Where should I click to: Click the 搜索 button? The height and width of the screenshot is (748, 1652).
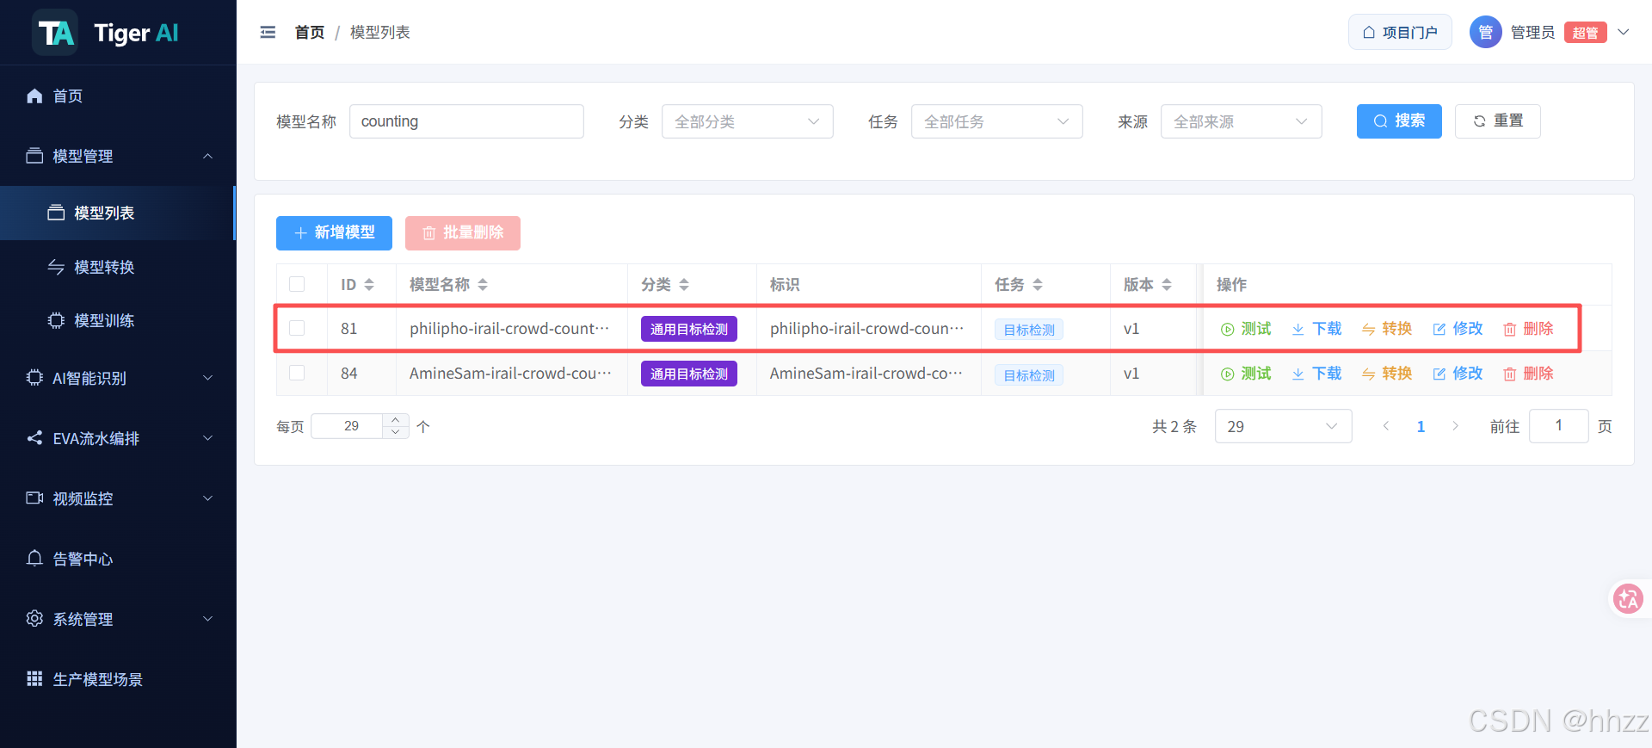1399,121
